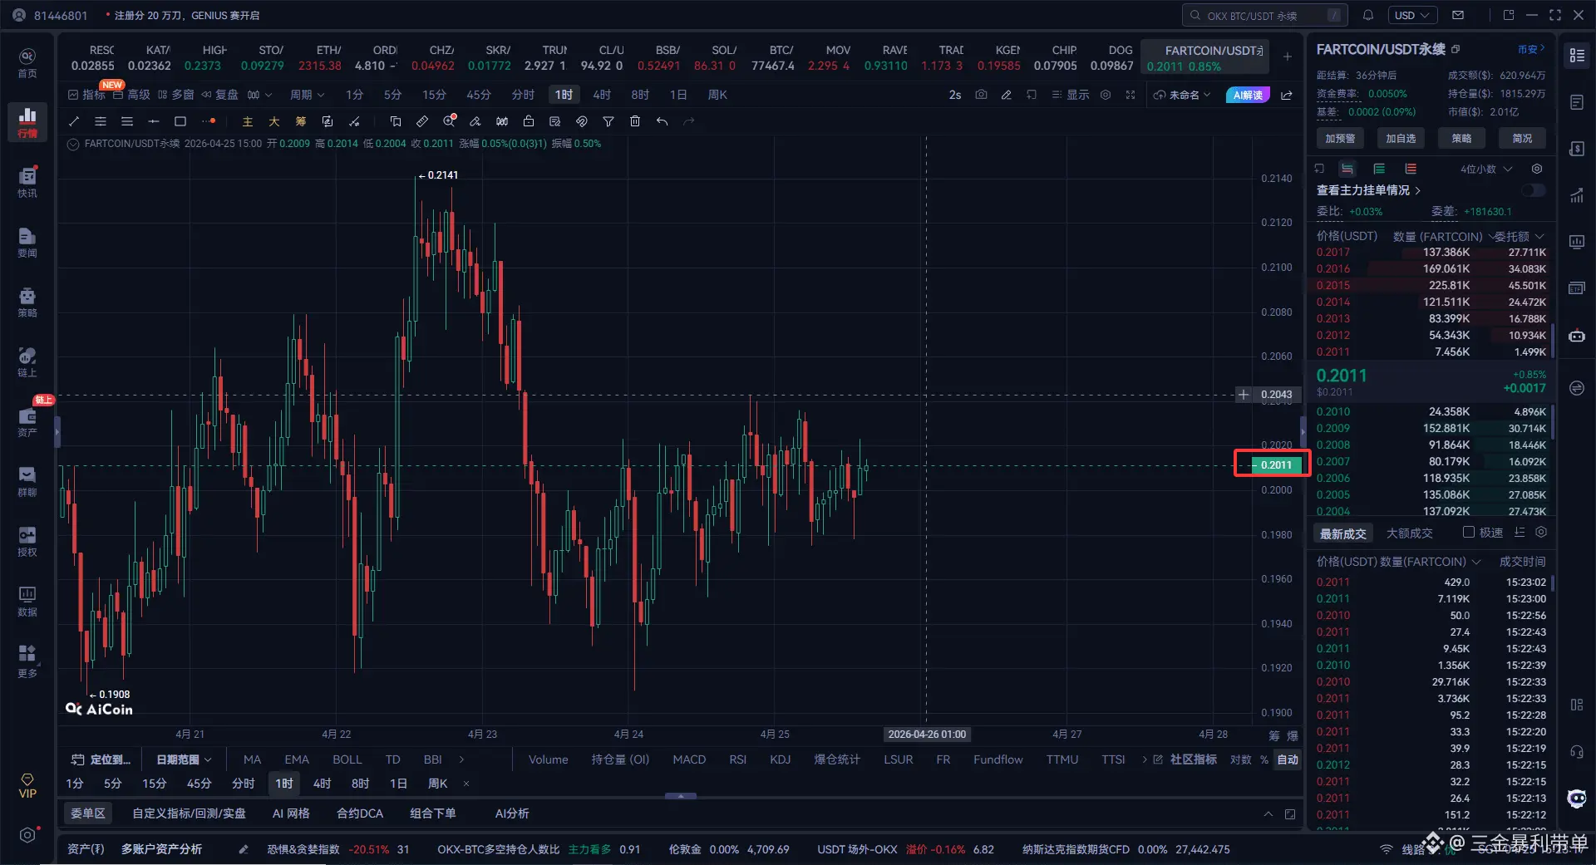Open the 群聊 group chat sidebar icon
Viewport: 1596px width, 865px height.
[x=27, y=480]
